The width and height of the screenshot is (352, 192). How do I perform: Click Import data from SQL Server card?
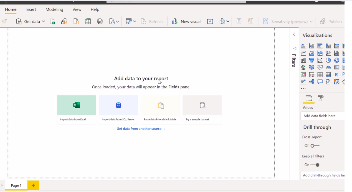point(118,109)
